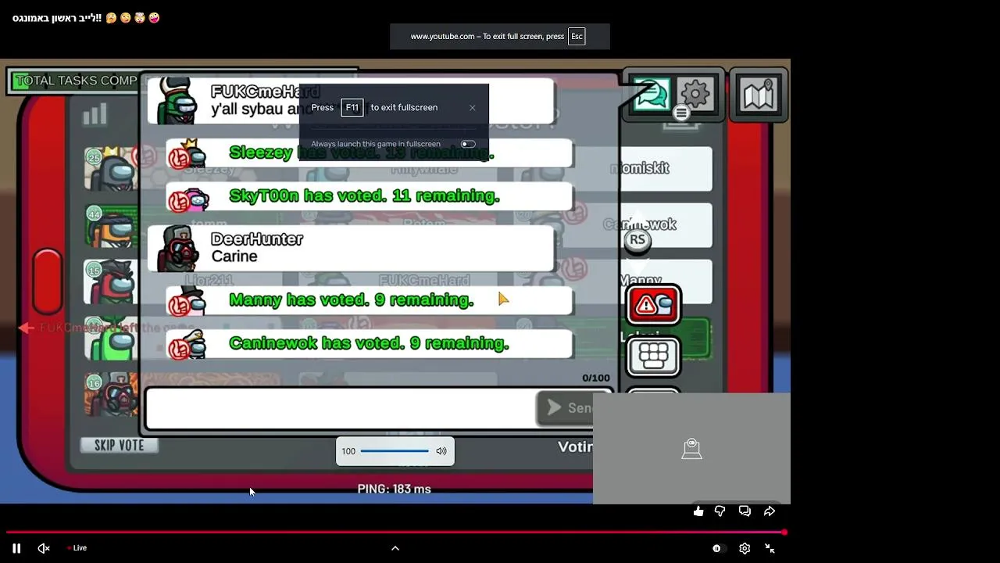The width and height of the screenshot is (1000, 563).
Task: Select 'Sleezey has voted' chat row
Action: click(x=369, y=153)
